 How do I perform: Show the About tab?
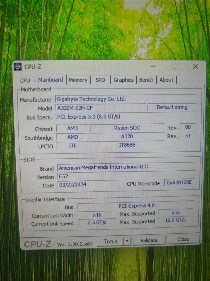coord(166,79)
